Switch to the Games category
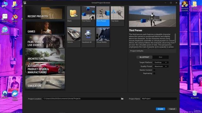The width and height of the screenshot is (202, 113). click(45, 28)
